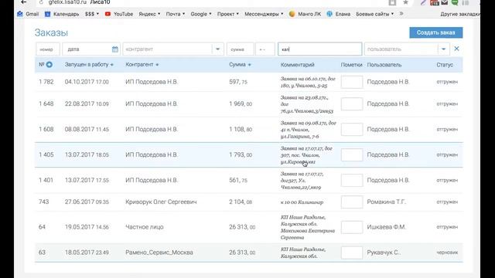Viewport: 495px width, 278px height.
Task: Click the blue plus icon beside №
Action: coord(49,65)
